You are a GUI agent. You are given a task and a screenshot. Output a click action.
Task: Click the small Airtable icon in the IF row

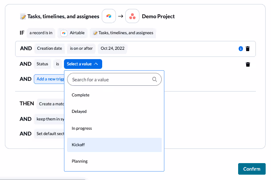pyautogui.click(x=64, y=33)
